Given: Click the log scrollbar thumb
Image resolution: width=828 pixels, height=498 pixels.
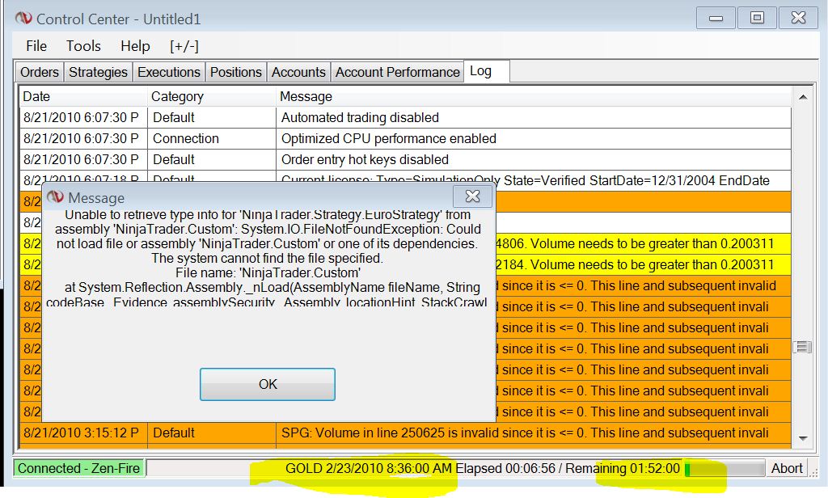Looking at the screenshot, I should pos(803,347).
